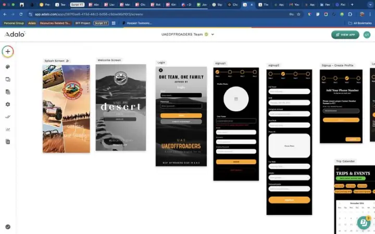Open the Resources Related To bookmark
The image size is (375, 234).
pos(55,23)
